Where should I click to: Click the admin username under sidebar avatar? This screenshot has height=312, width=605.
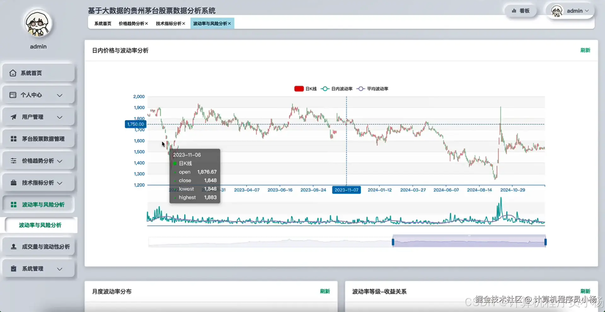(x=38, y=47)
